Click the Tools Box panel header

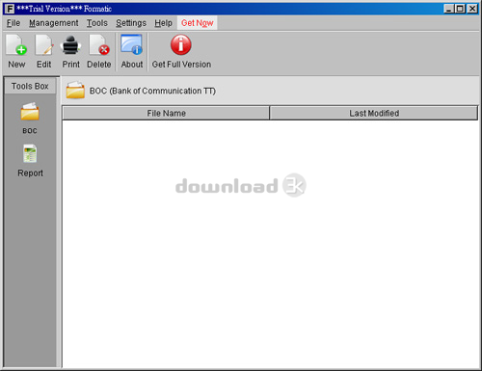point(30,86)
